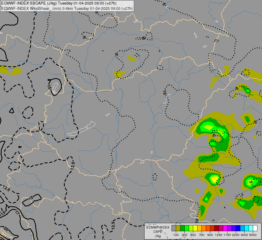Click the maroon dark red legend swatch
This screenshot has height=240, width=262.
tap(217, 228)
